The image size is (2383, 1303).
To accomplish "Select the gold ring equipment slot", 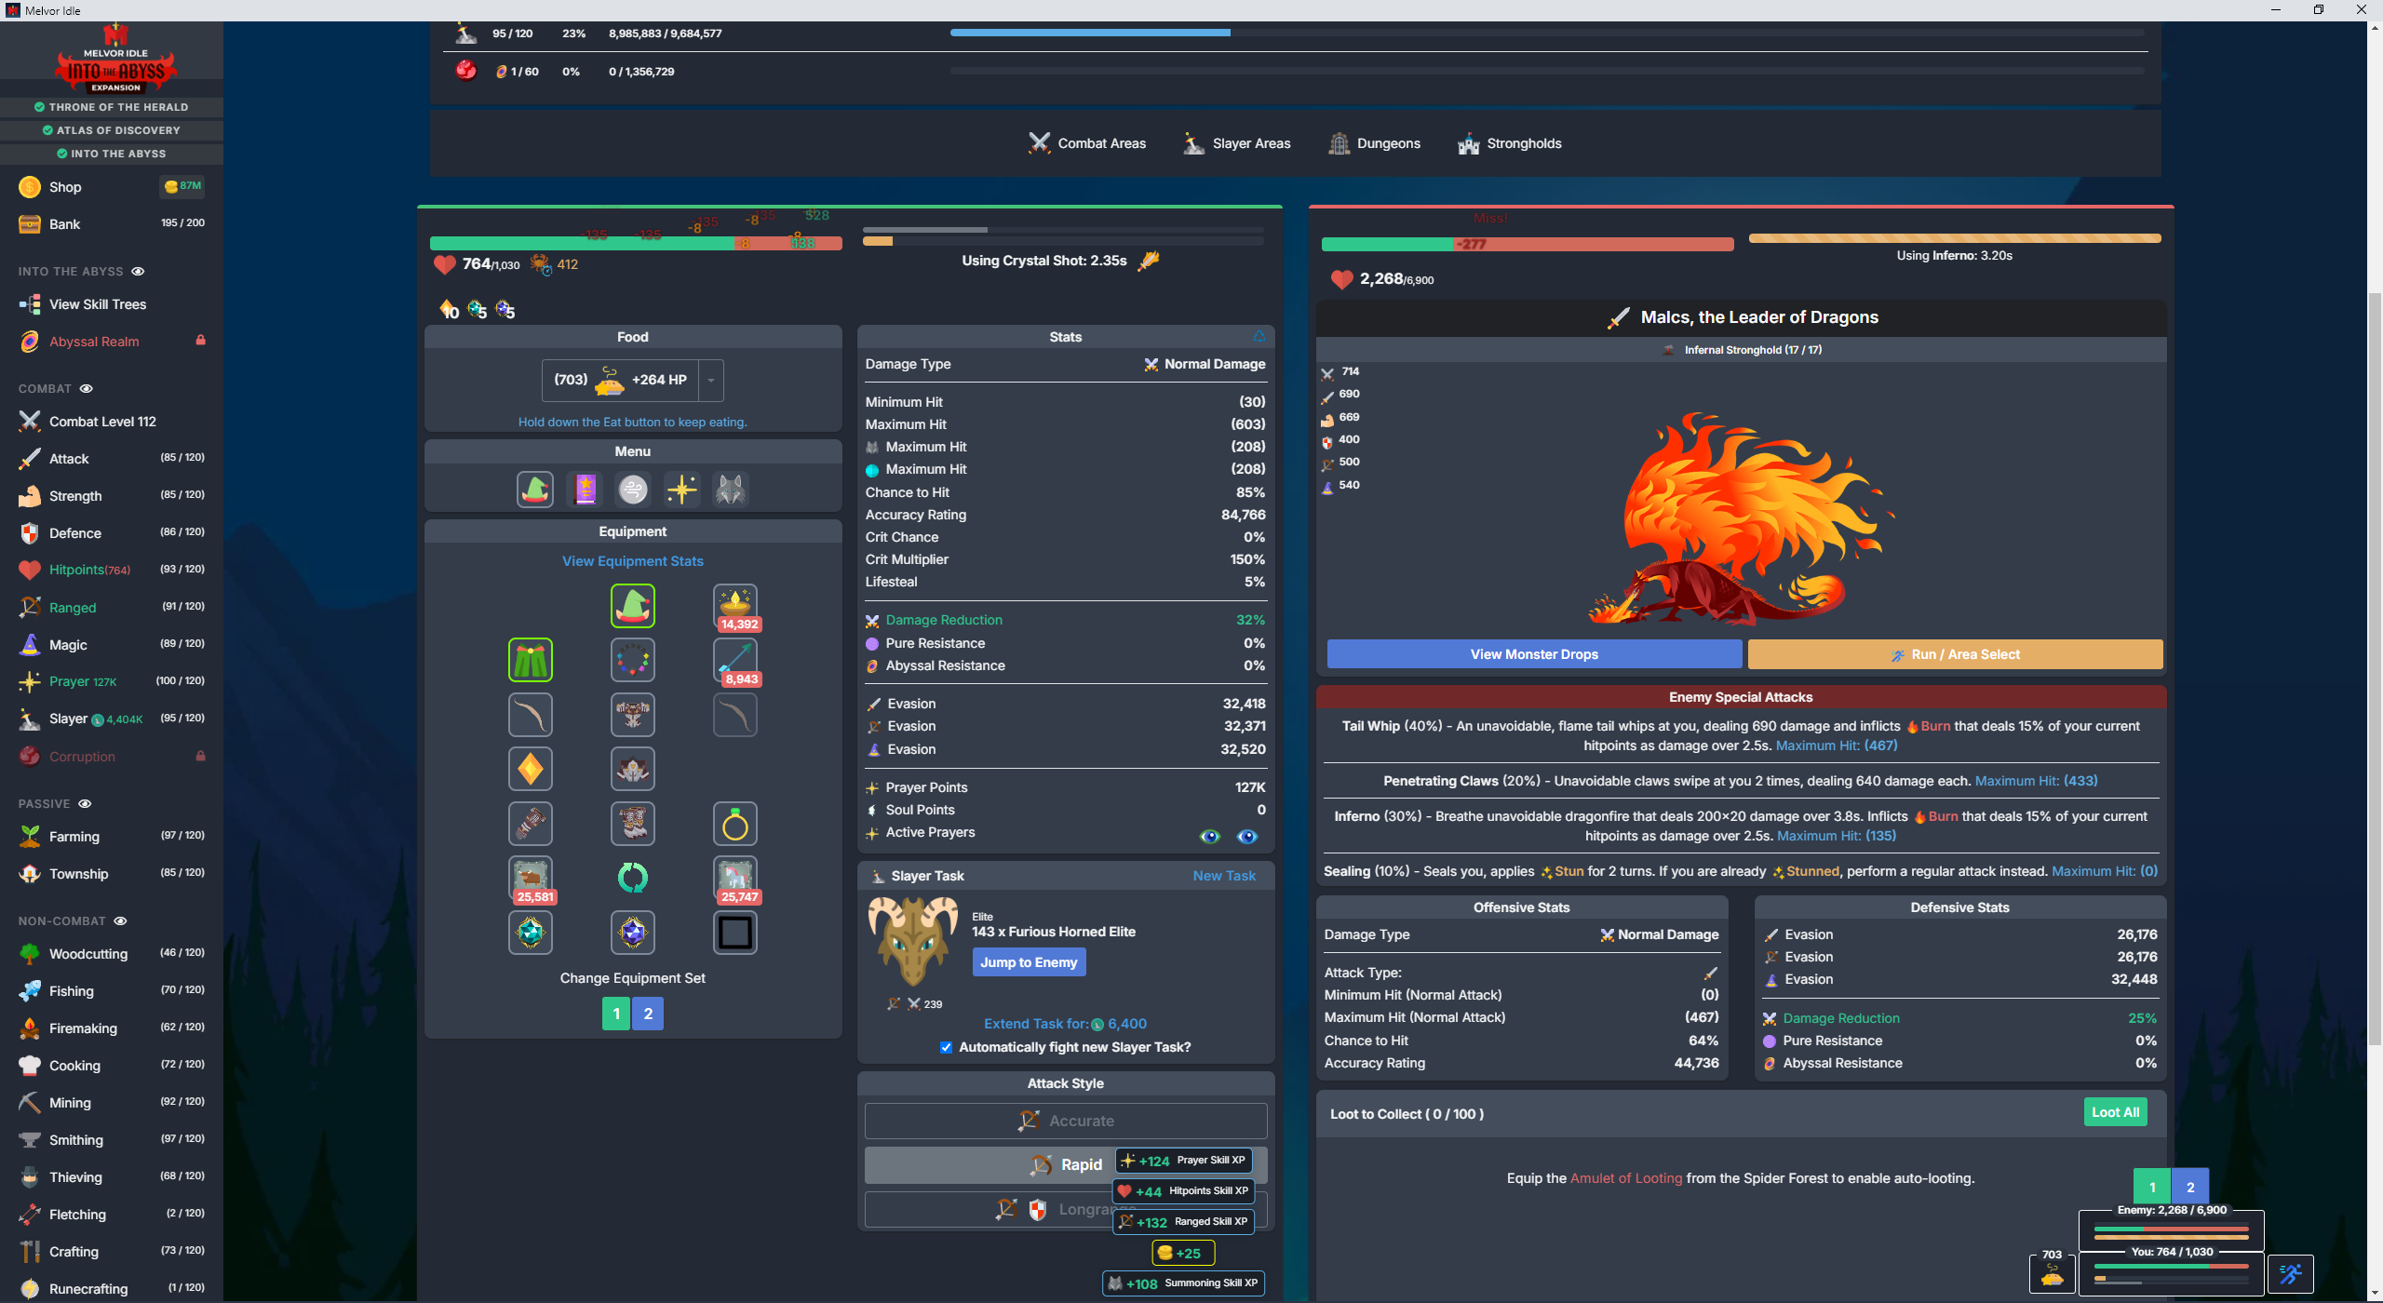I will click(735, 824).
